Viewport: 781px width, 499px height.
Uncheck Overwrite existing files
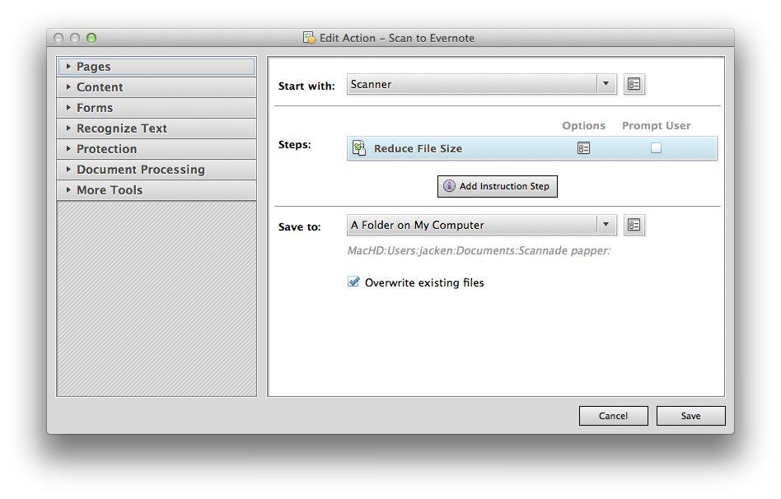click(x=353, y=282)
